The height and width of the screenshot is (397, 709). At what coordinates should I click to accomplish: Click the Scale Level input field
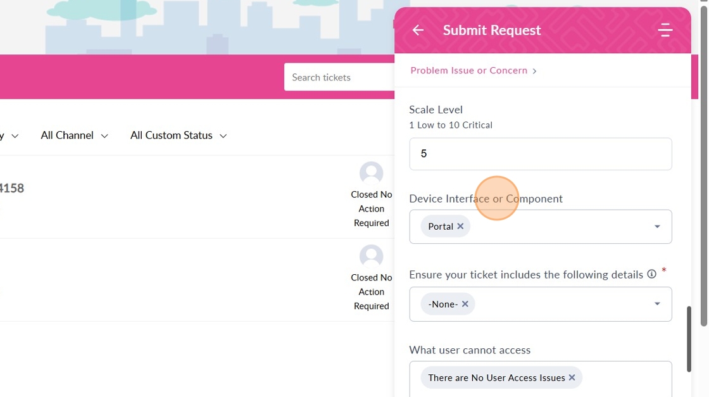click(540, 154)
